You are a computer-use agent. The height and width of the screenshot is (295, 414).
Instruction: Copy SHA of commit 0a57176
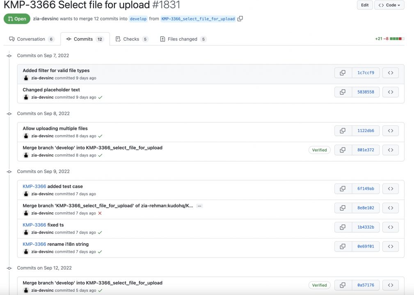343,285
